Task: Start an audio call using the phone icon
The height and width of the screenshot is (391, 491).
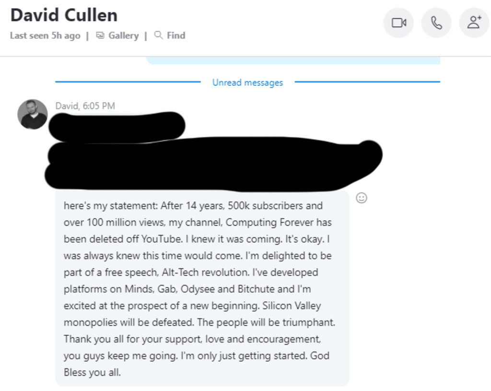Action: pyautogui.click(x=436, y=23)
